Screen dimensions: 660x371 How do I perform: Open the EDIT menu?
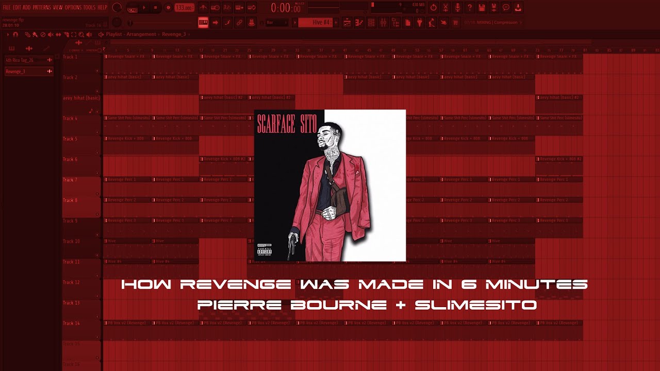(16, 8)
